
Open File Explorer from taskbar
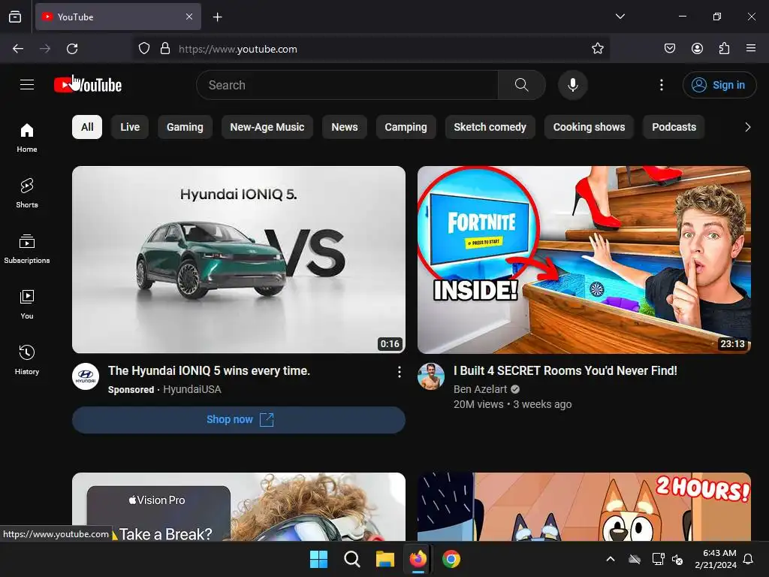385,559
